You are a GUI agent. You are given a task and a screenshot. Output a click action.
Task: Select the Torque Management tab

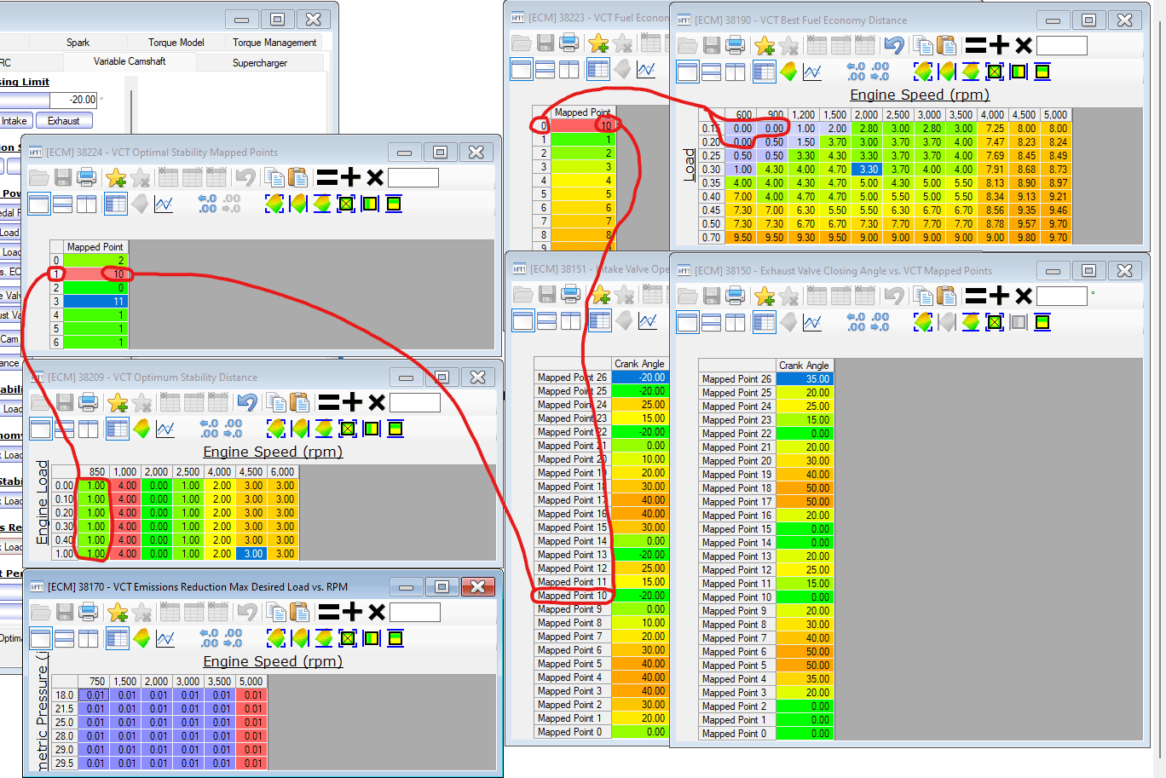click(274, 43)
